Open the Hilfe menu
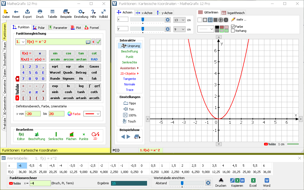The width and height of the screenshot is (304, 190). click(x=93, y=14)
